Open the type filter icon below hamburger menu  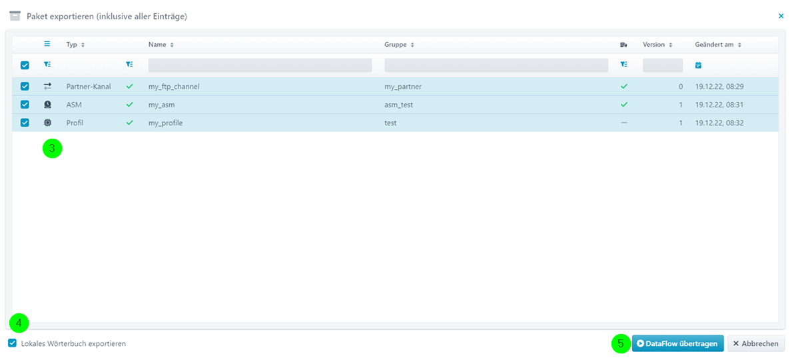coord(47,65)
